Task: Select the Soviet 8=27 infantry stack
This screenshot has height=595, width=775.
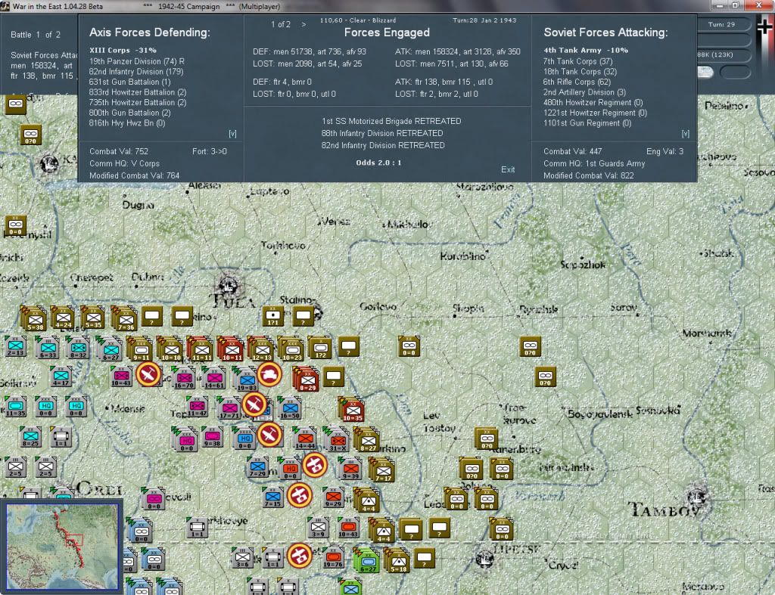Action: click(367, 439)
